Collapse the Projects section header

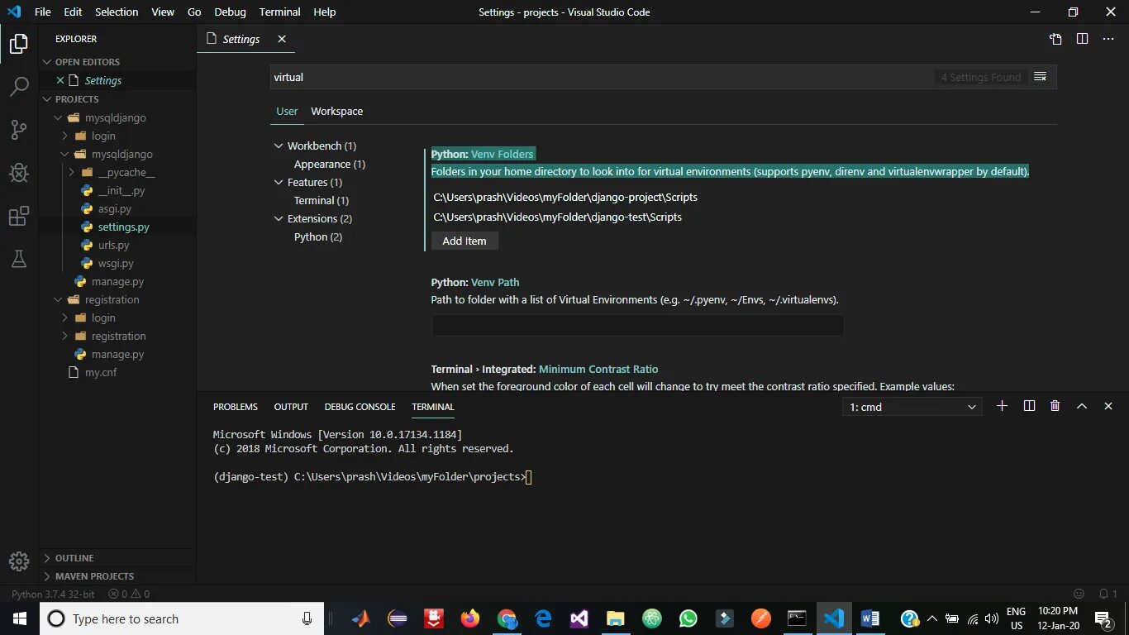click(47, 99)
